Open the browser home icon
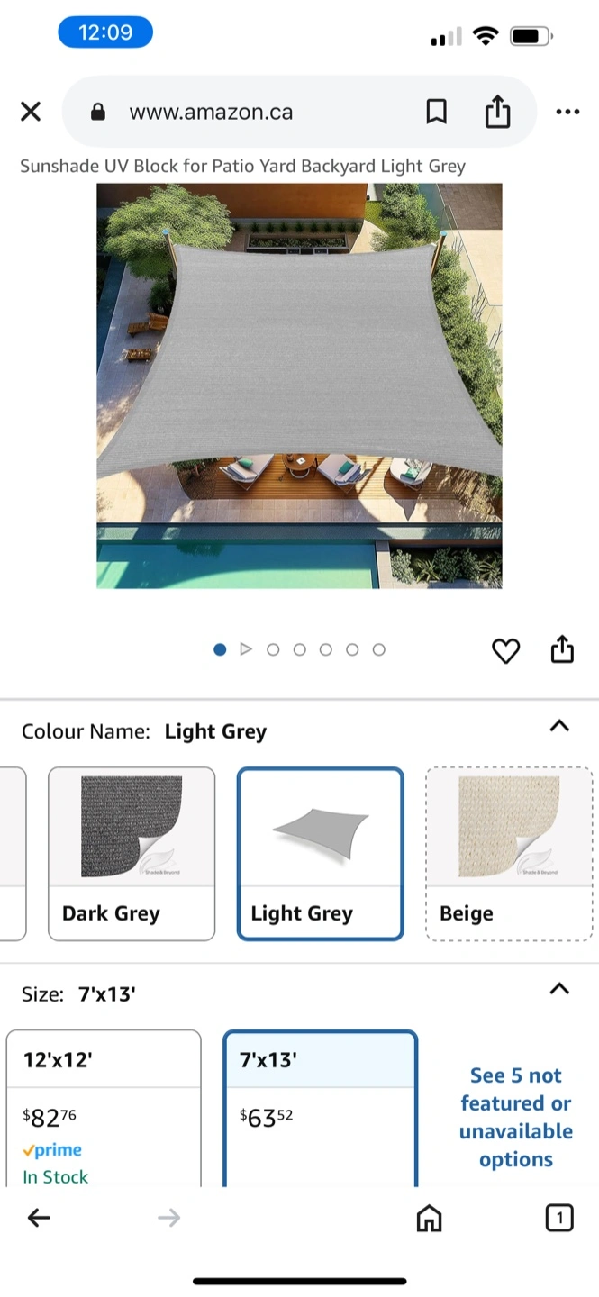599x1297 pixels. (x=429, y=1218)
